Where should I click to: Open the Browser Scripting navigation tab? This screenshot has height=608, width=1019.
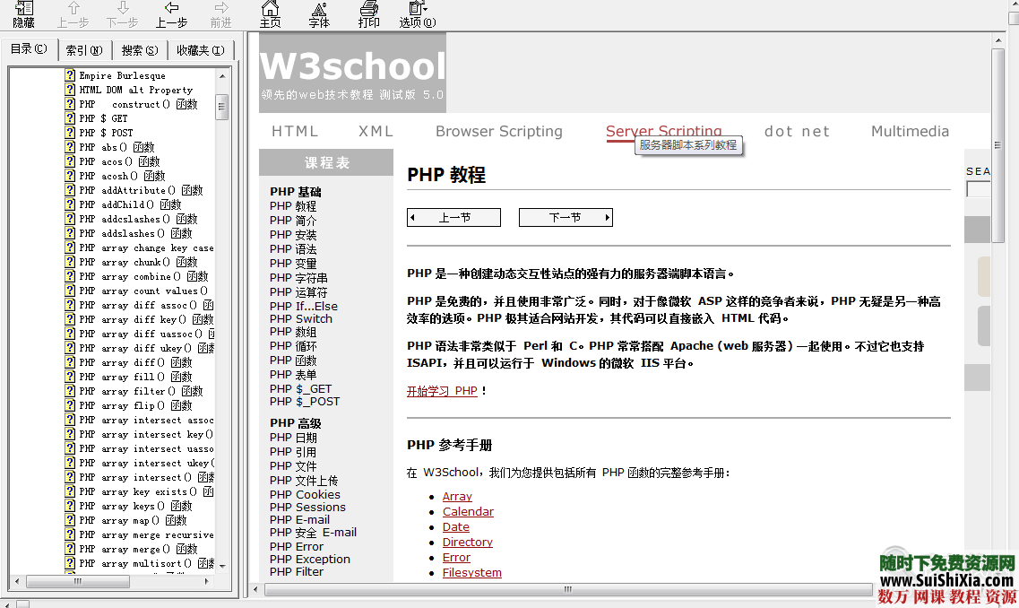coord(499,131)
